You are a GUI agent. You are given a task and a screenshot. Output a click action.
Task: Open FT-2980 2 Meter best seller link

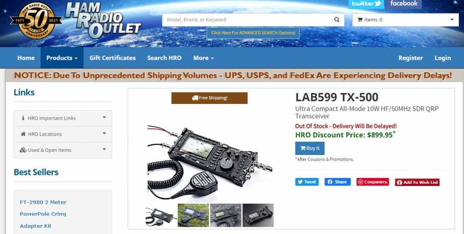click(x=43, y=202)
